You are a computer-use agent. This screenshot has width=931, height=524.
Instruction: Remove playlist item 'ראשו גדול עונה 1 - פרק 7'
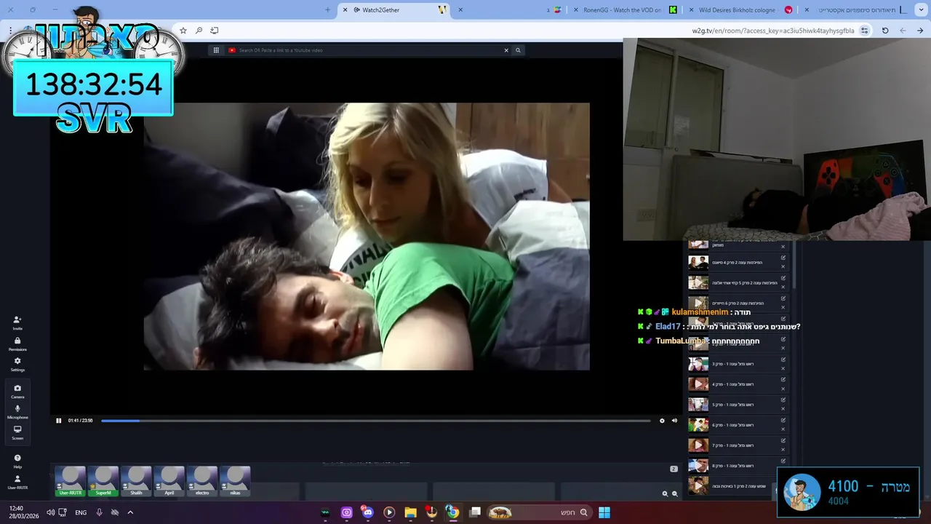pyautogui.click(x=783, y=450)
